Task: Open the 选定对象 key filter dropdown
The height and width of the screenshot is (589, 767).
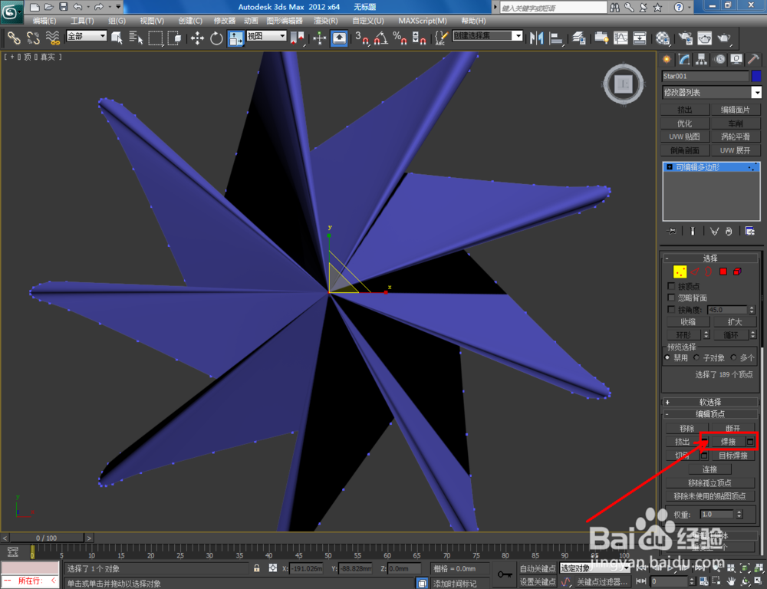Action: pyautogui.click(x=594, y=568)
